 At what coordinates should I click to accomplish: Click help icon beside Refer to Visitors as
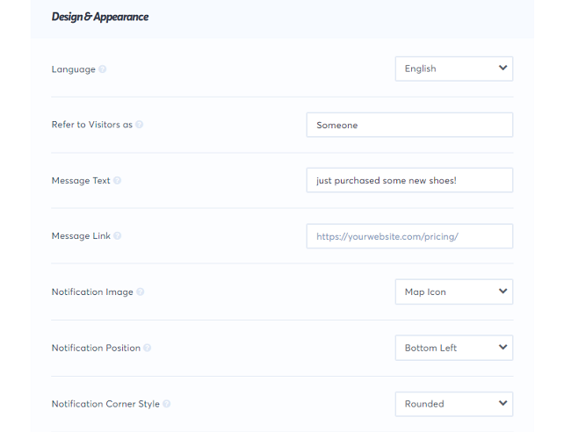tap(140, 125)
